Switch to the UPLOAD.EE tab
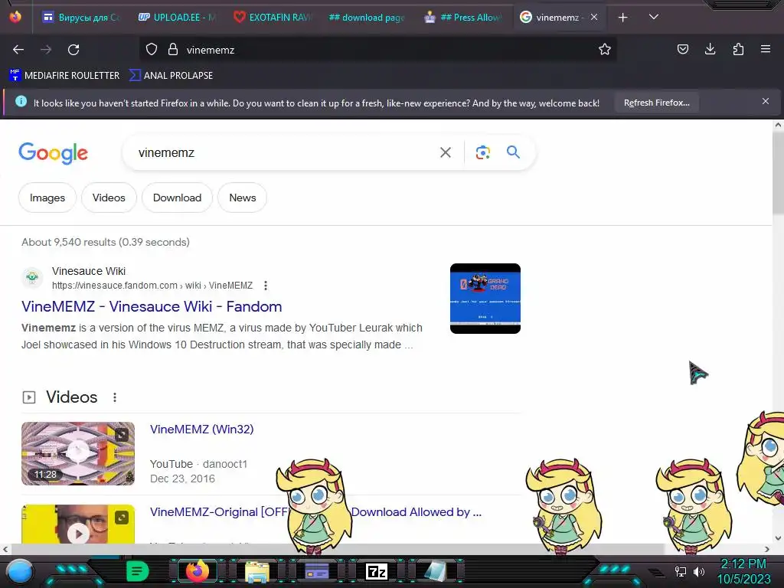Screen dimensions: 784x588 tap(177, 18)
